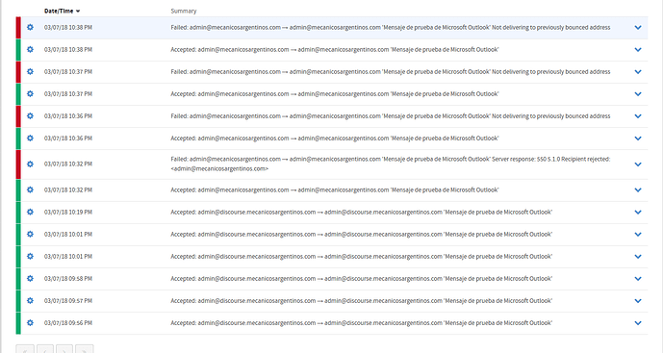Click timestamp '03/07/18 09:57 PM'

pos(68,300)
